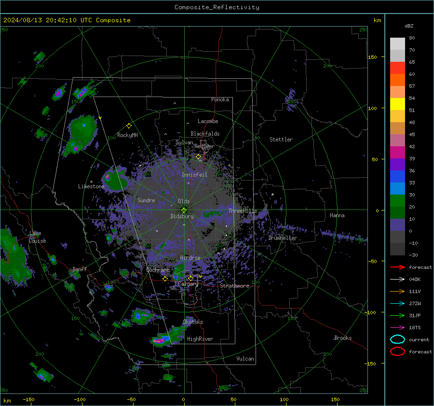Viewport: 434px width, 406px height.
Task: Click the bright green swatch below 30 dBZ
Action: coord(397,201)
